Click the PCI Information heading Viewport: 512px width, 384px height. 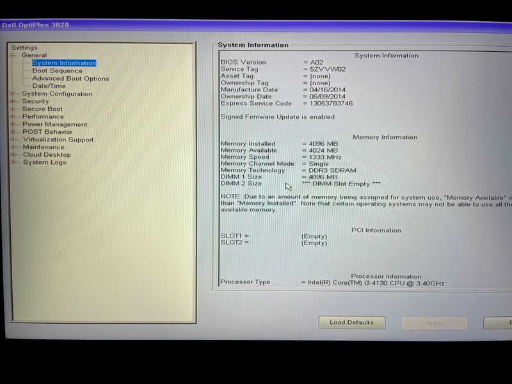tap(376, 230)
